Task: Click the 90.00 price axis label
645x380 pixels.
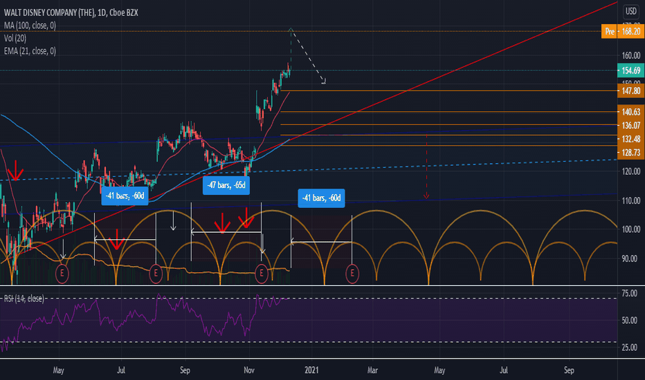Action: (629, 258)
